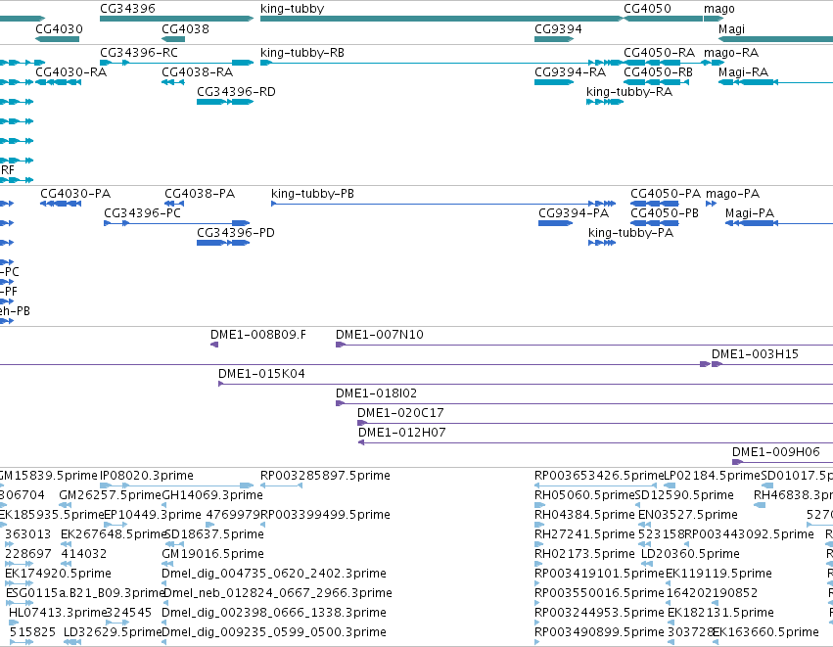The width and height of the screenshot is (833, 647).
Task: Click the CG34396 gene label
Action: click(x=127, y=9)
